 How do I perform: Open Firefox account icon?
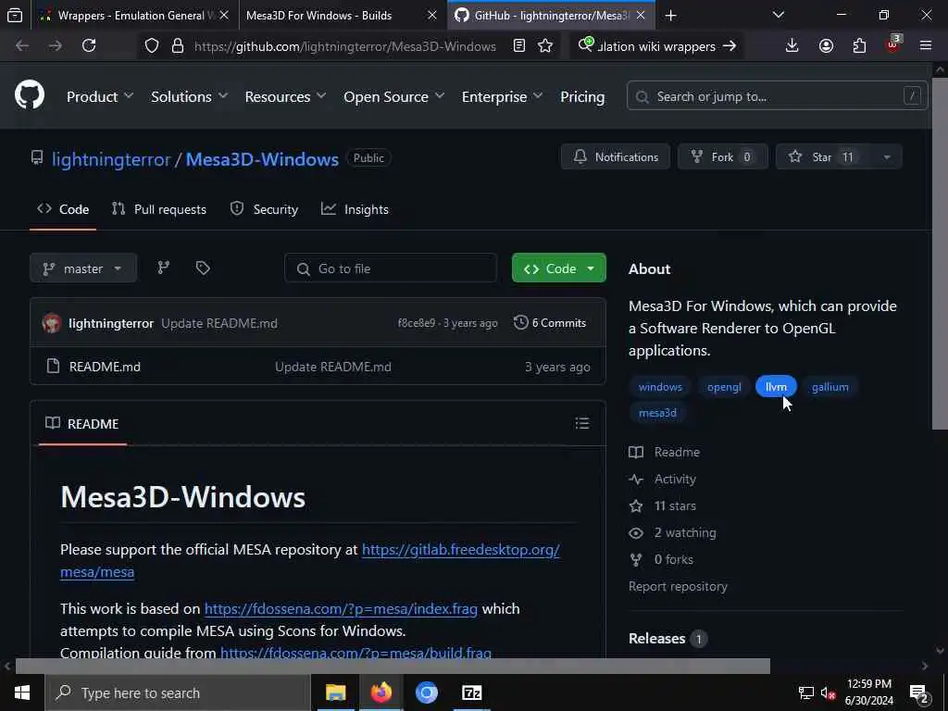point(826,46)
